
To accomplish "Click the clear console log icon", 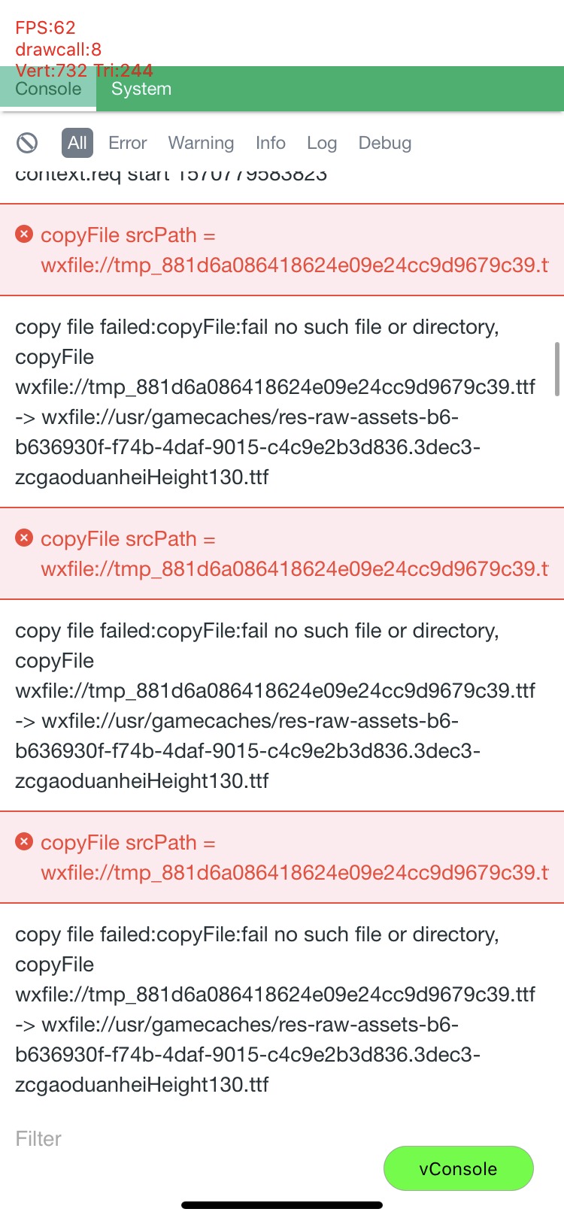I will [27, 143].
